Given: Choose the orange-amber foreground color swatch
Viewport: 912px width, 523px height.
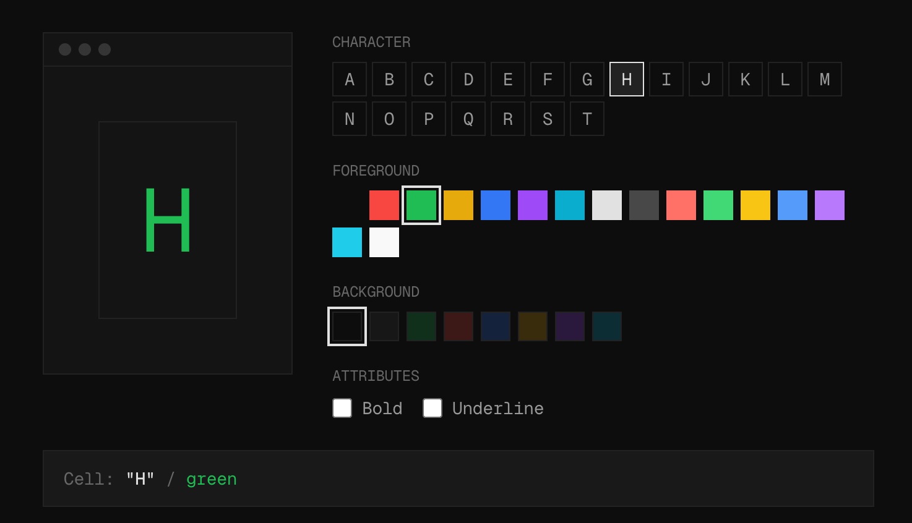Looking at the screenshot, I should [458, 205].
